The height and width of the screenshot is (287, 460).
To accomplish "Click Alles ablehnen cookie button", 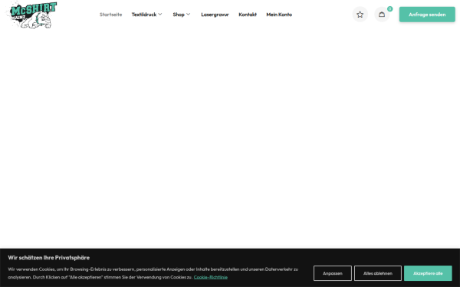I will pos(377,273).
